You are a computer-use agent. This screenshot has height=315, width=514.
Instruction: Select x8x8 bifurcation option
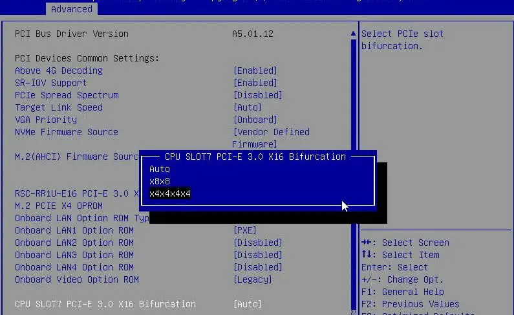(160, 181)
